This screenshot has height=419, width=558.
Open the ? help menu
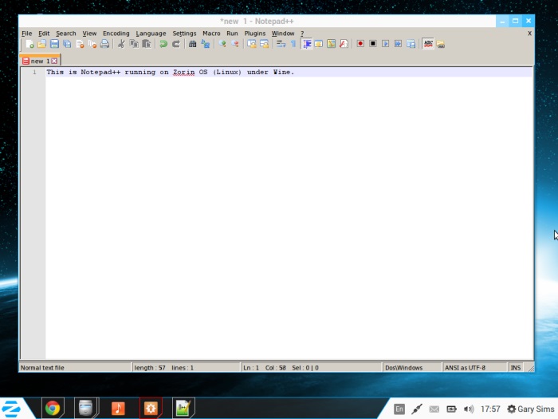(x=302, y=34)
